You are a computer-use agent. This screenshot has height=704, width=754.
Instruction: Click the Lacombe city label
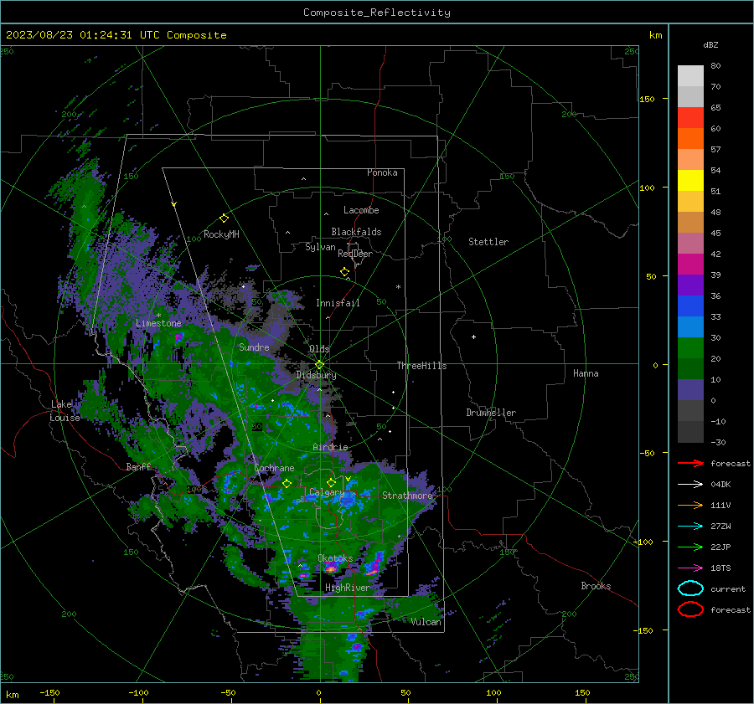[361, 210]
